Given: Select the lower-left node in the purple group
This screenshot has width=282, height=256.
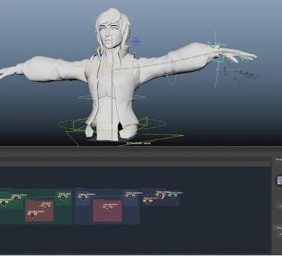Looking at the screenshot, I should pos(147,202).
